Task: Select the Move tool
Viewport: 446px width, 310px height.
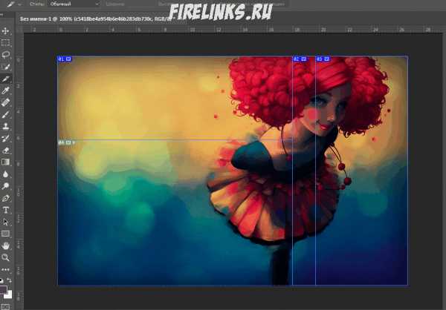Action: click(x=5, y=30)
